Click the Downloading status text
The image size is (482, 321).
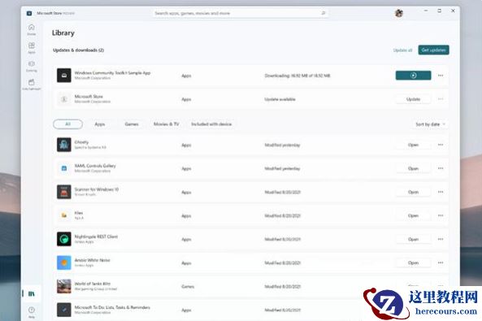[297, 76]
